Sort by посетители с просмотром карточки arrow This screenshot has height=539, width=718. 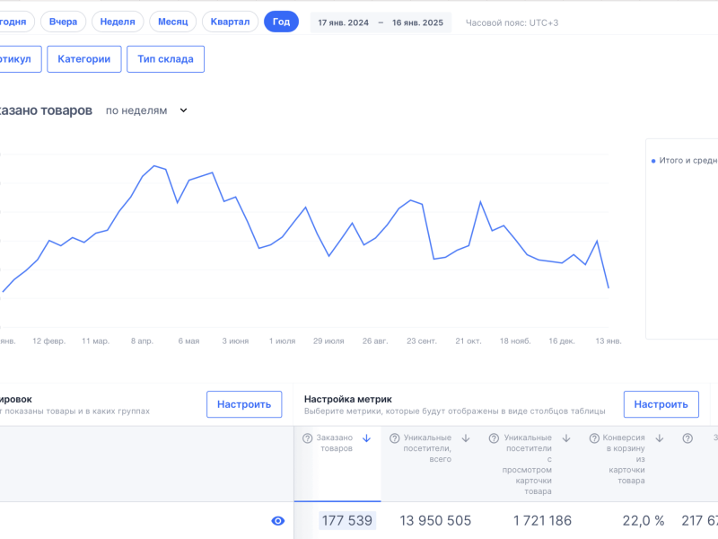pyautogui.click(x=566, y=438)
